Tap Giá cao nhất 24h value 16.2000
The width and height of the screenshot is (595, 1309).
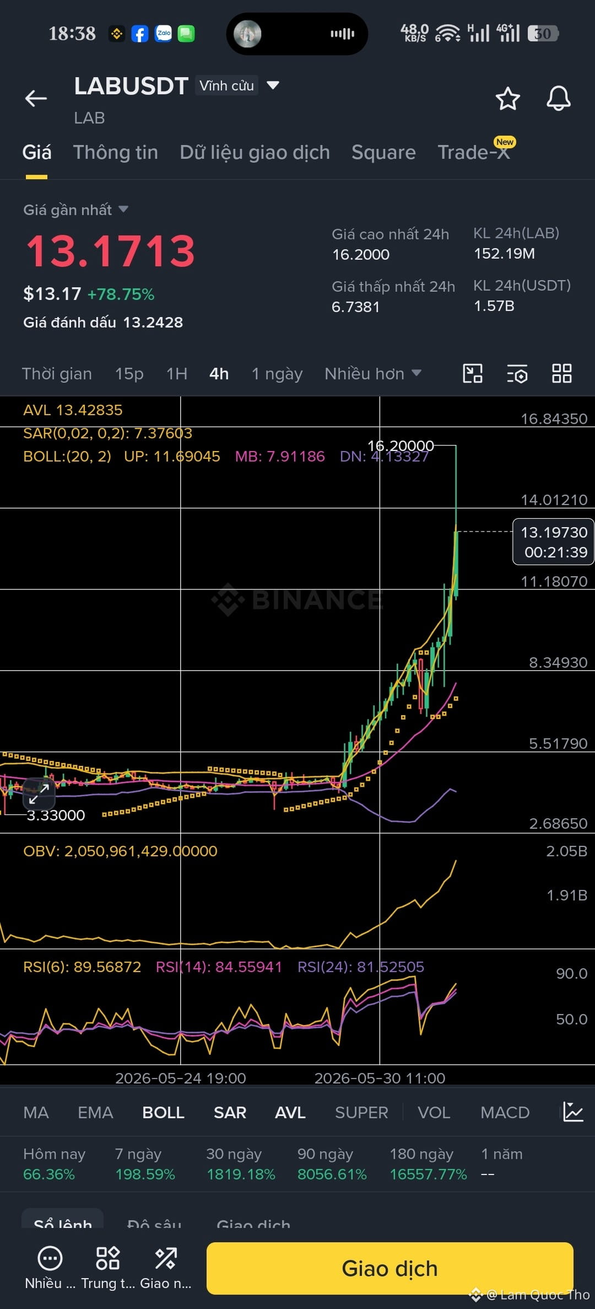point(361,254)
